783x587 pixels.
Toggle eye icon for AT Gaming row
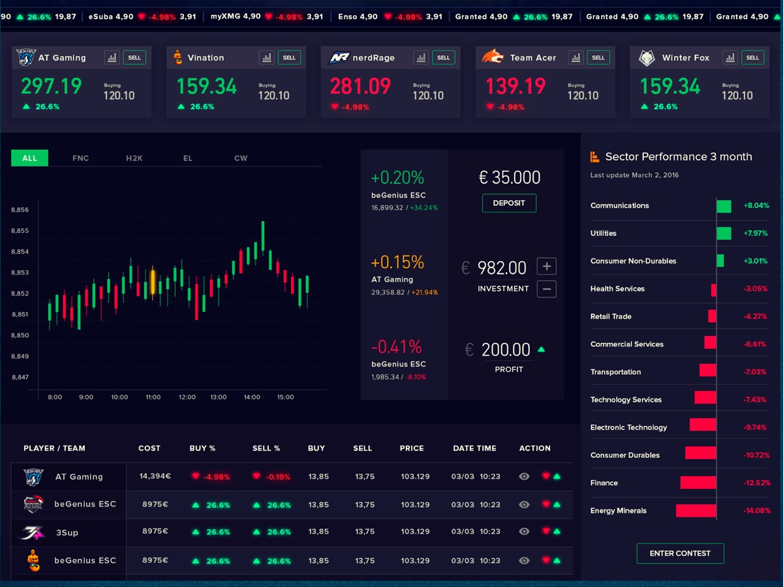524,477
